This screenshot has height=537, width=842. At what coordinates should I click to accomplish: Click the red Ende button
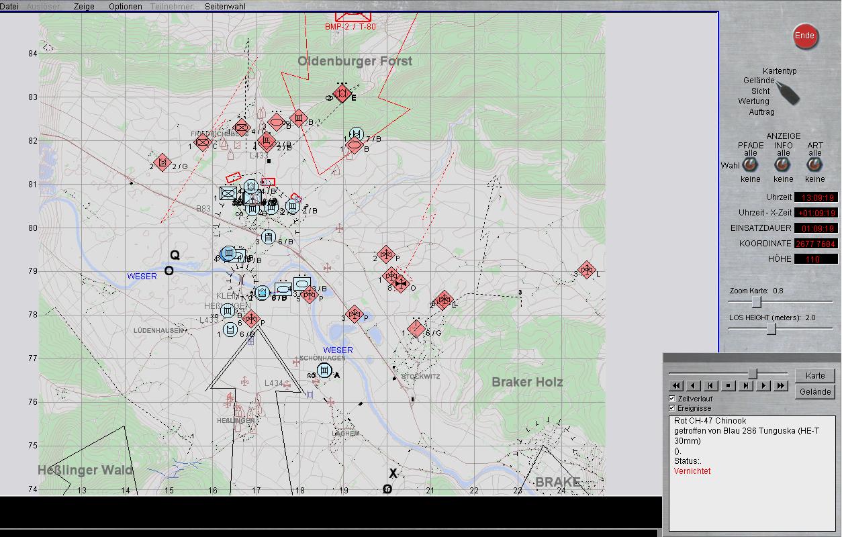tap(804, 36)
